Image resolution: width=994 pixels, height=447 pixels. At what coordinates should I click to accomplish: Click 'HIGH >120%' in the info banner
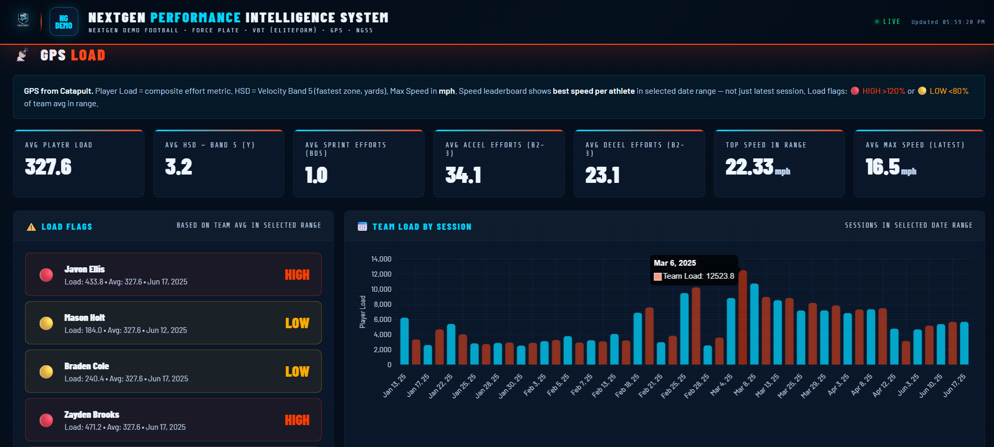(884, 91)
